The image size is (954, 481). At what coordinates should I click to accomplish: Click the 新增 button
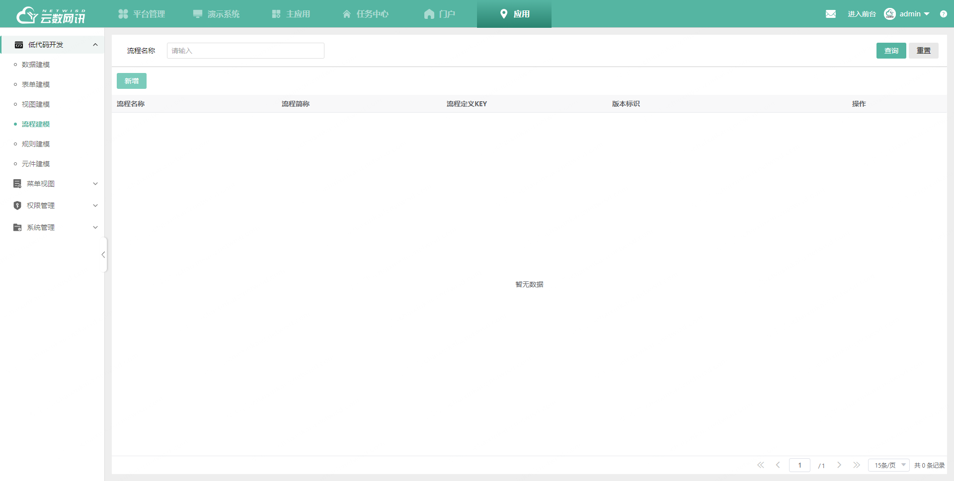click(132, 81)
